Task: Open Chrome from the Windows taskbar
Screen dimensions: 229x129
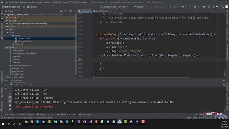Action: (32, 122)
